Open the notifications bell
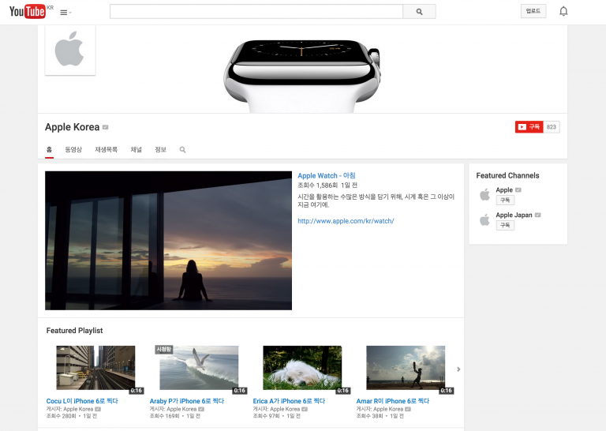 point(563,11)
